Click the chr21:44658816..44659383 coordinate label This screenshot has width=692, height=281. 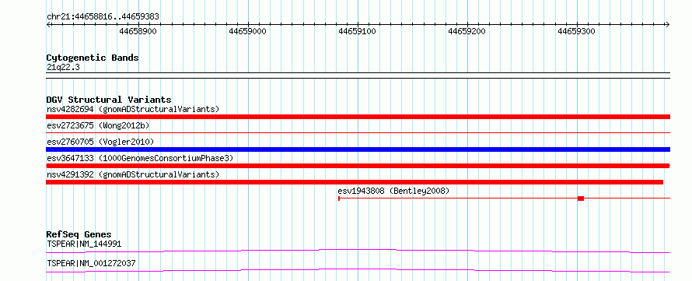(x=103, y=17)
